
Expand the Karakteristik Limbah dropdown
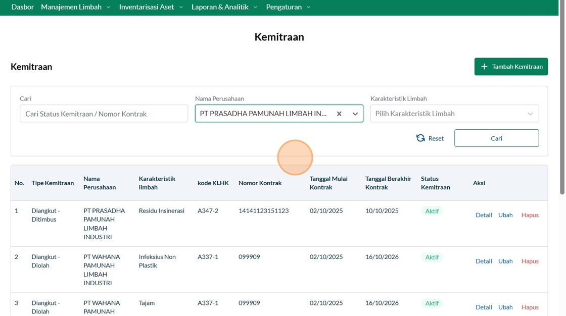[454, 114]
